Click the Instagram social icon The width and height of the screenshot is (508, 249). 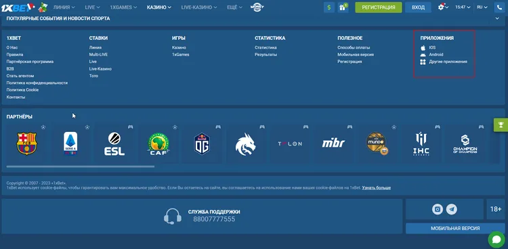pyautogui.click(x=438, y=209)
